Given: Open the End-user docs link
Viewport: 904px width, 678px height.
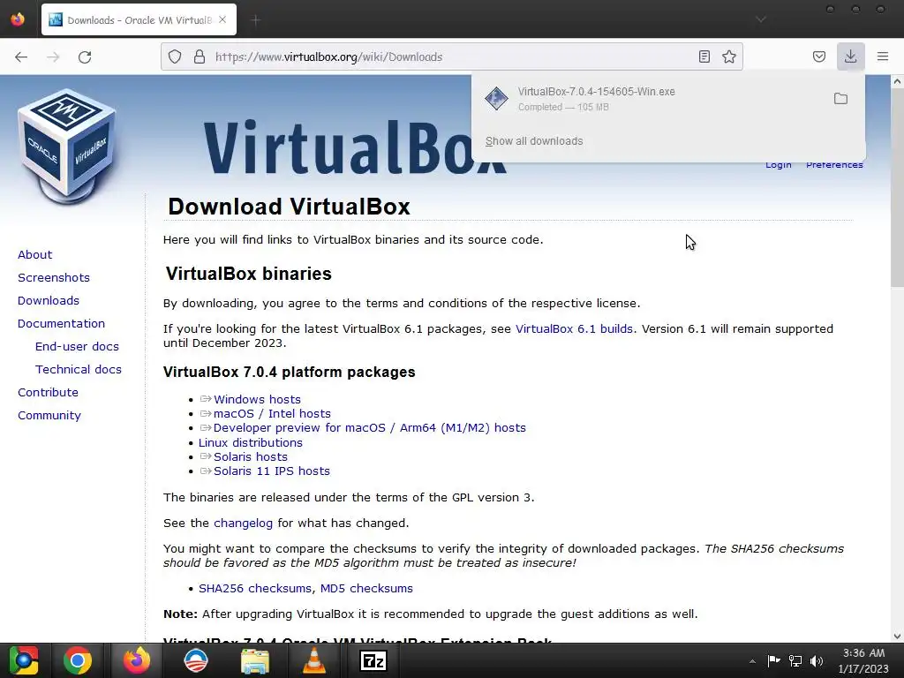Looking at the screenshot, I should (x=78, y=346).
